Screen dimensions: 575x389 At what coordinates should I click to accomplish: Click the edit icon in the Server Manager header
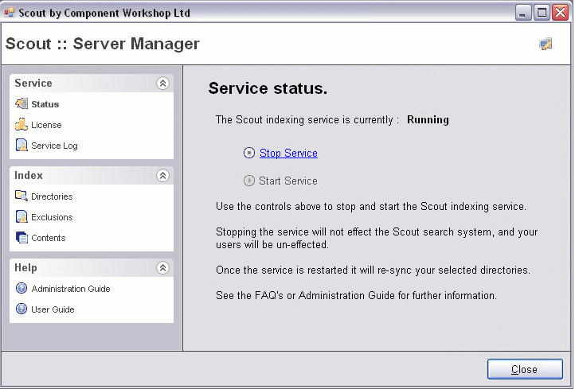pos(546,44)
